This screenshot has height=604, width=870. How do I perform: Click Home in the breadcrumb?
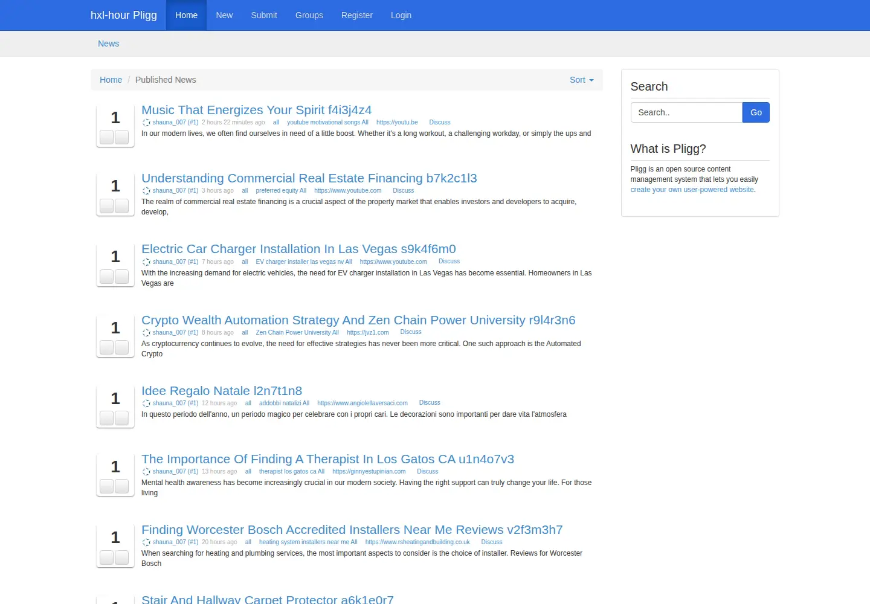(x=111, y=80)
